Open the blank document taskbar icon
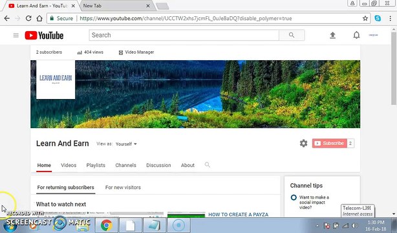The width and height of the screenshot is (397, 233). point(130,225)
